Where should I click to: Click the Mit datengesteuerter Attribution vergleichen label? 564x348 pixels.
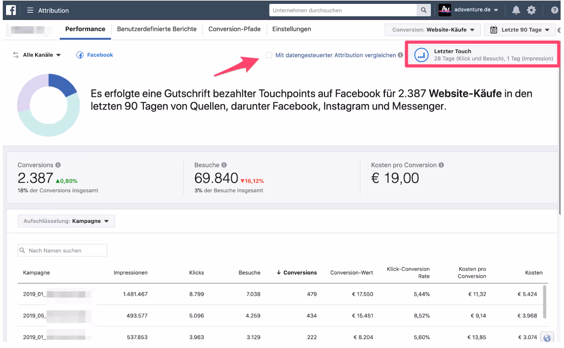[x=335, y=55]
